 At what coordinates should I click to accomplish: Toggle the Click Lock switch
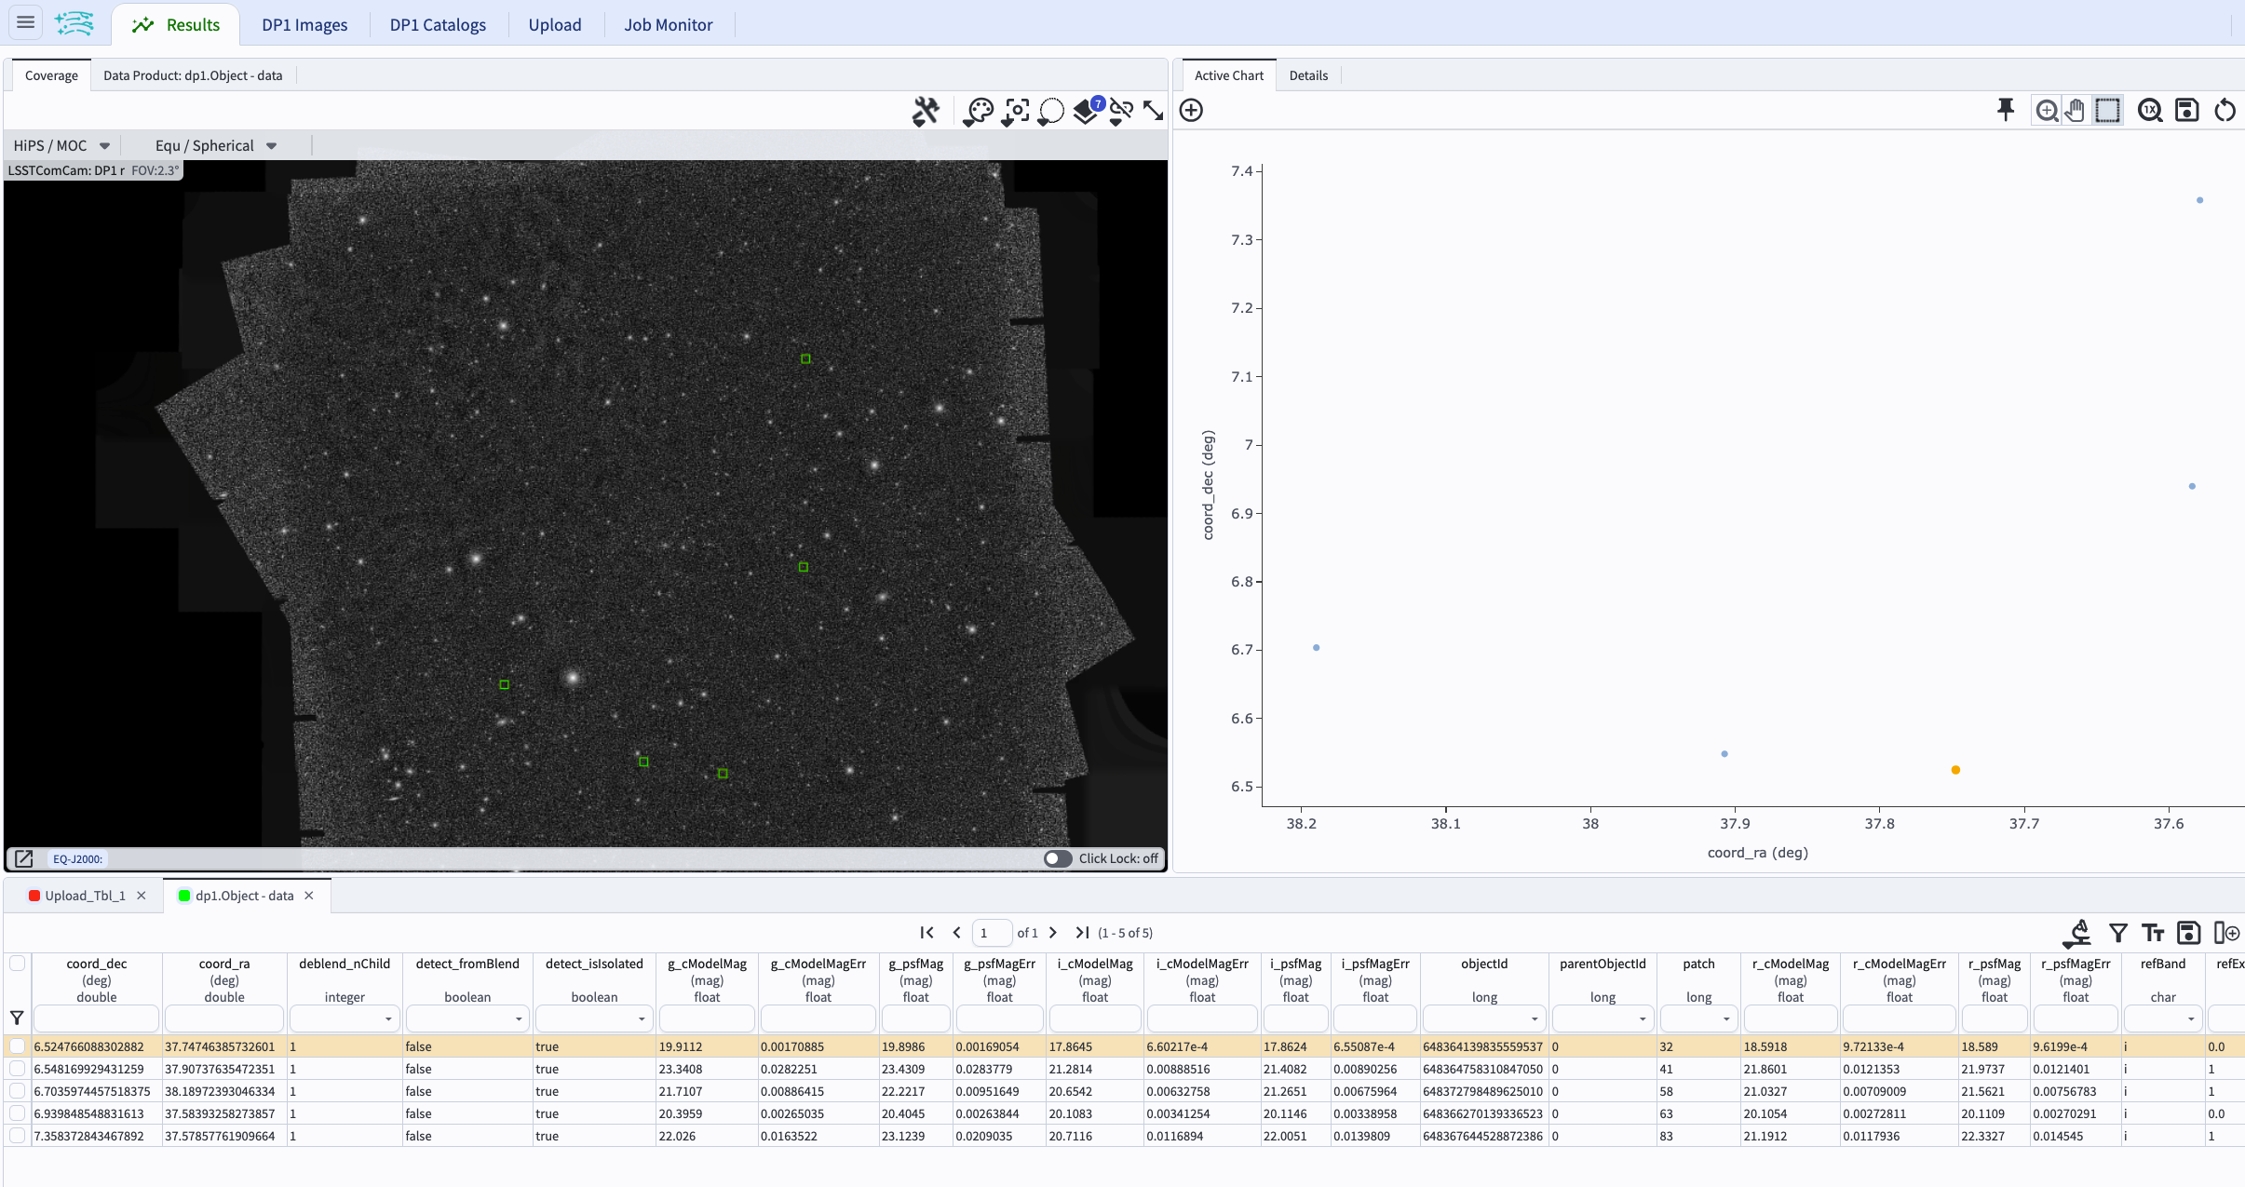tap(1057, 858)
